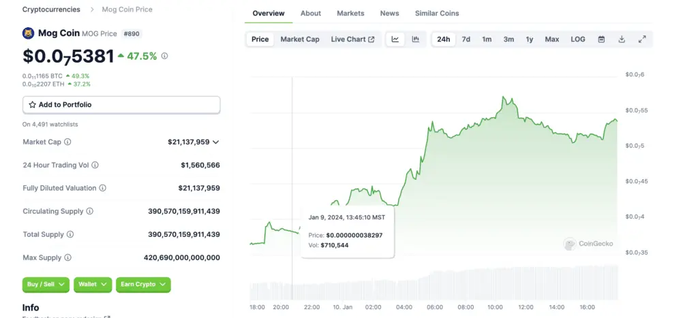Open the Buy / Sell dropdown

(46, 285)
